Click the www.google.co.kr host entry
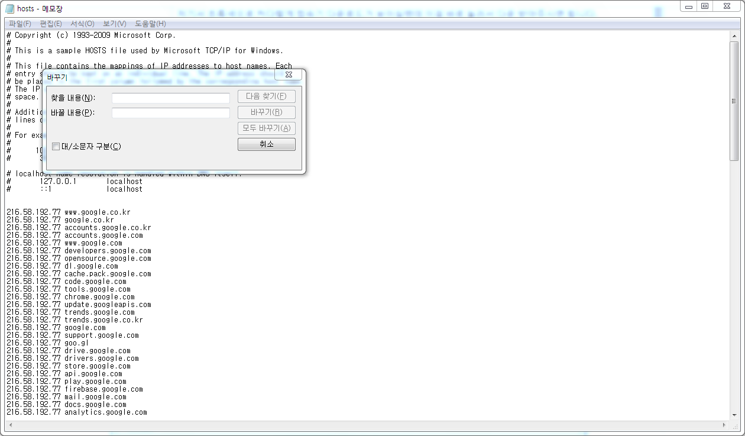745x436 pixels. tap(69, 212)
